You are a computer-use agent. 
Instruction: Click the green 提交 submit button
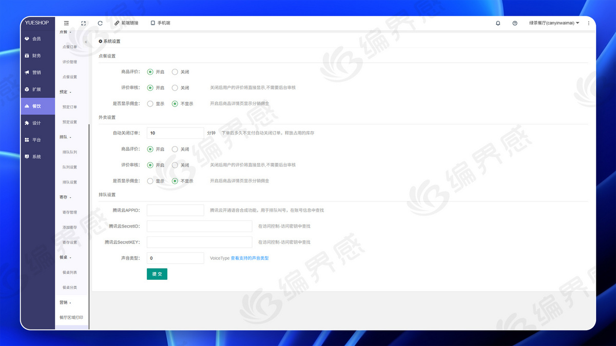tap(157, 274)
